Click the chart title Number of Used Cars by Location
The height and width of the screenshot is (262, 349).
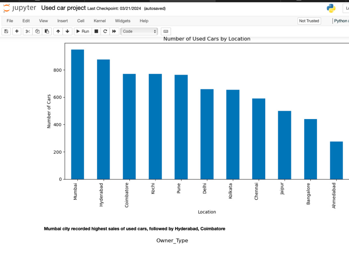(x=207, y=39)
